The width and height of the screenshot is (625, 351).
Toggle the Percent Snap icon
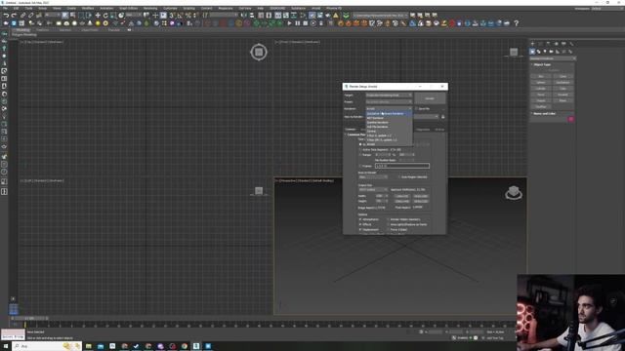(187, 16)
